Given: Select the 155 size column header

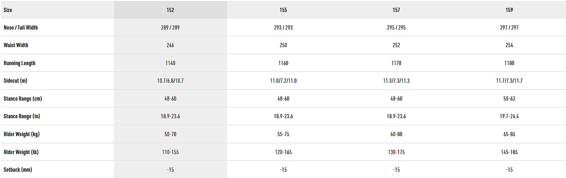Looking at the screenshot, I should point(283,10).
